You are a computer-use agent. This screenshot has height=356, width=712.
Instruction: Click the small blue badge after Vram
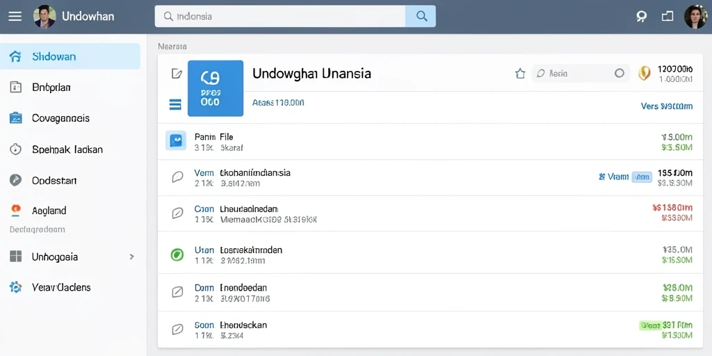click(642, 177)
